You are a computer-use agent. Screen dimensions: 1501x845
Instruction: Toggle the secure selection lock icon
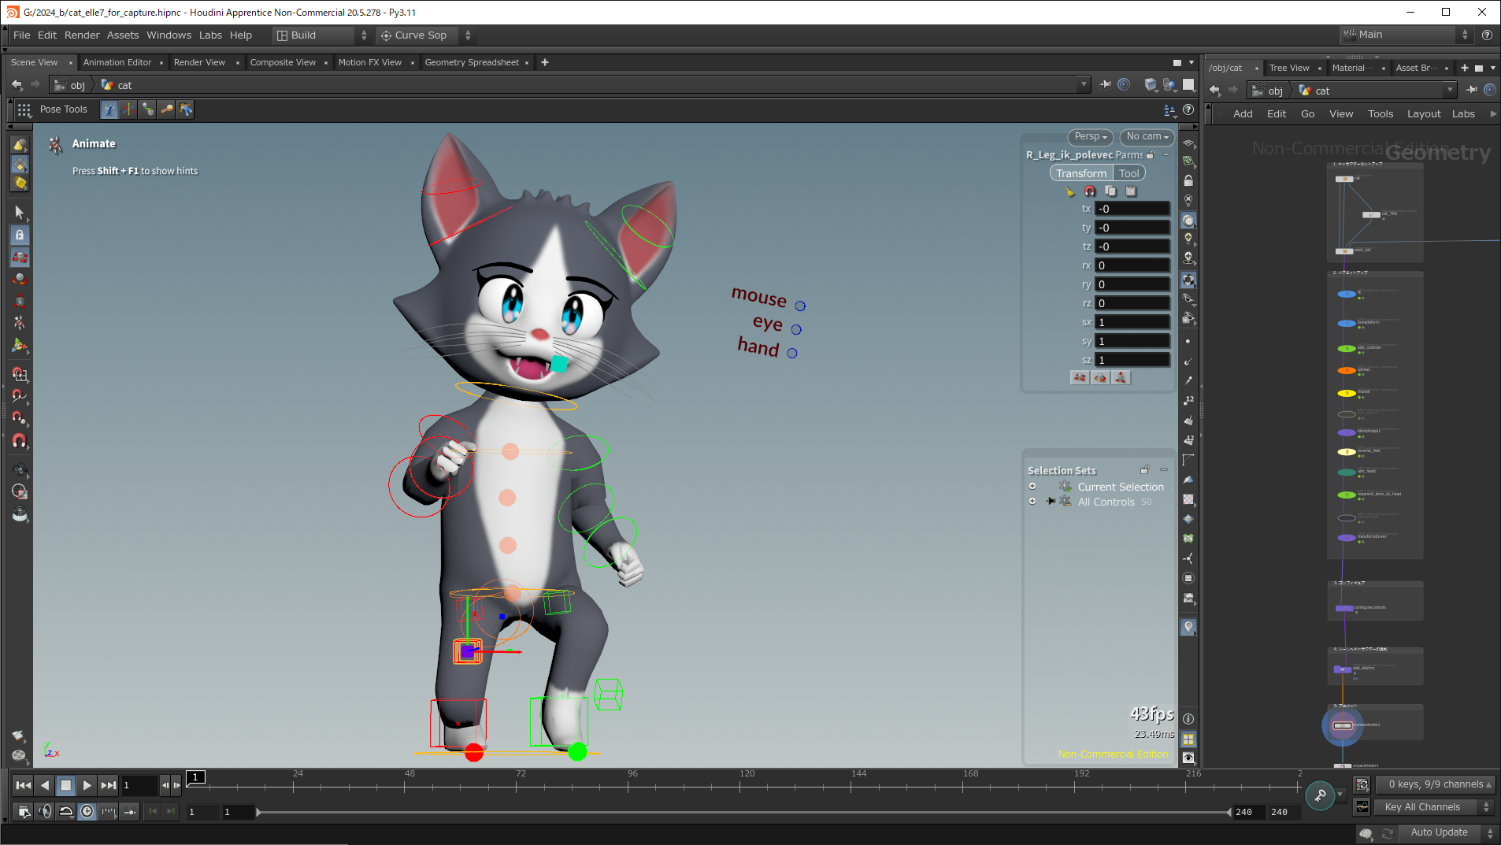coord(20,235)
